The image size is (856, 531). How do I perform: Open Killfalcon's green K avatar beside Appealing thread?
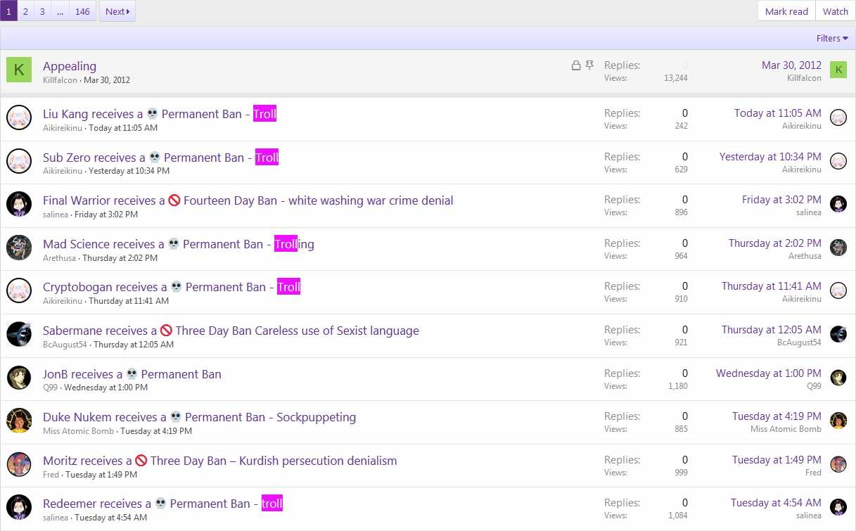click(19, 70)
